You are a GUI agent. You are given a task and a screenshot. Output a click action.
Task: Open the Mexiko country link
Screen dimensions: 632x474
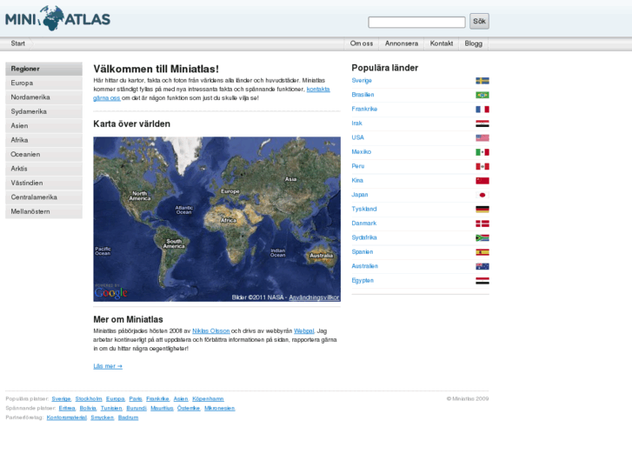(361, 152)
